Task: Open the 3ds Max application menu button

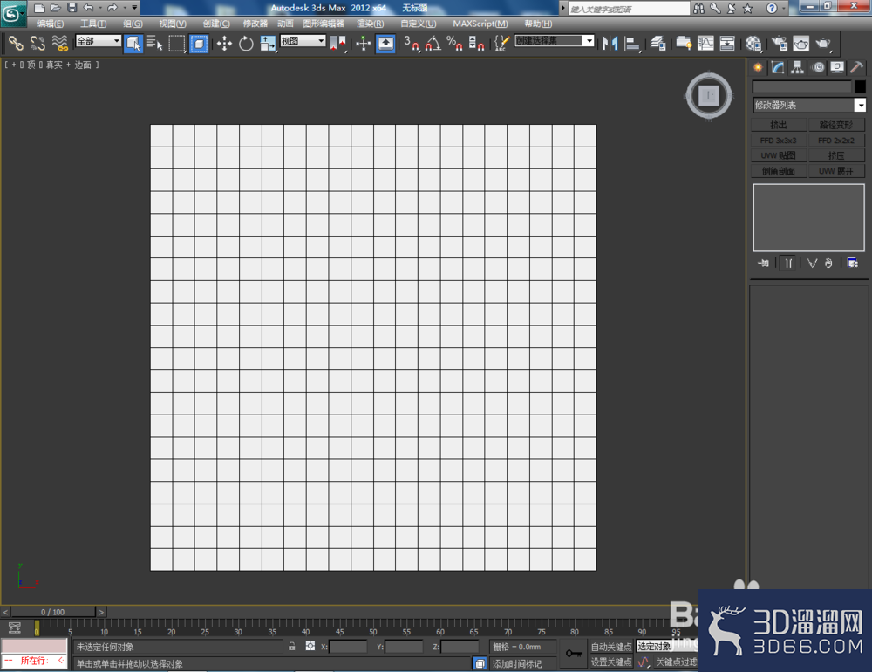Action: tap(12, 13)
